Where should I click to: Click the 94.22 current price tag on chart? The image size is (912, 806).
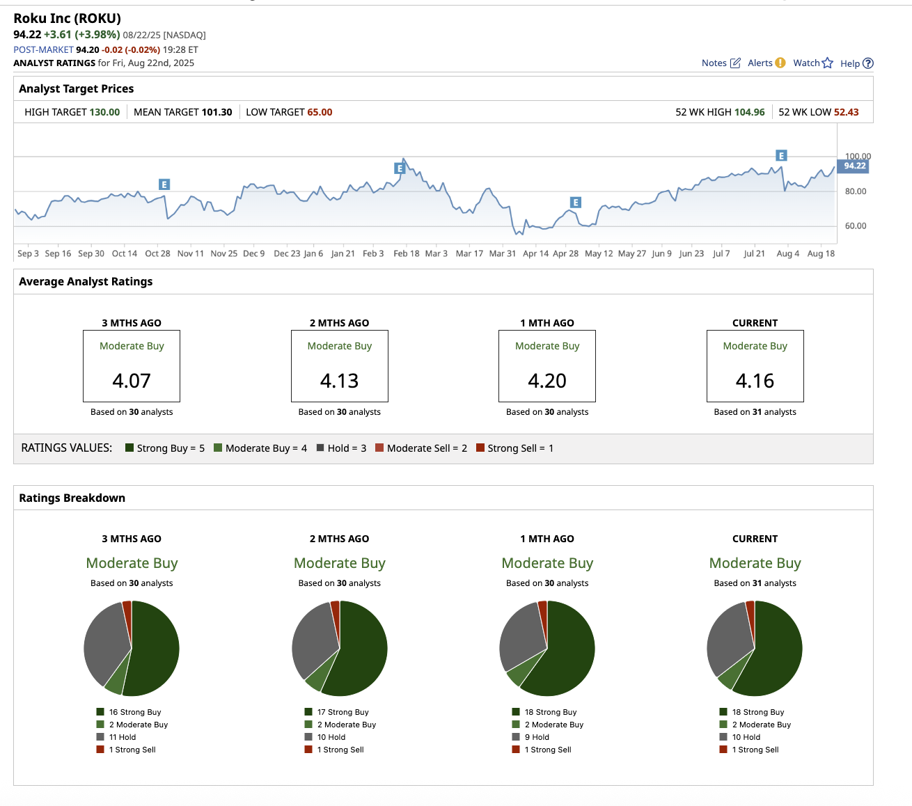point(853,166)
